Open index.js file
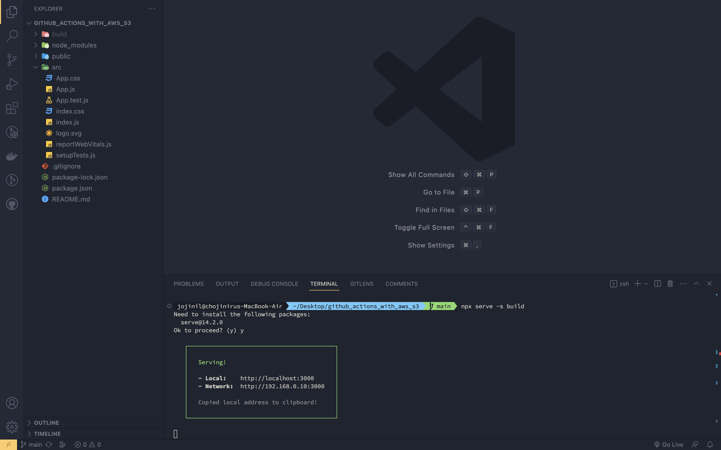This screenshot has width=721, height=450. click(x=94, y=122)
